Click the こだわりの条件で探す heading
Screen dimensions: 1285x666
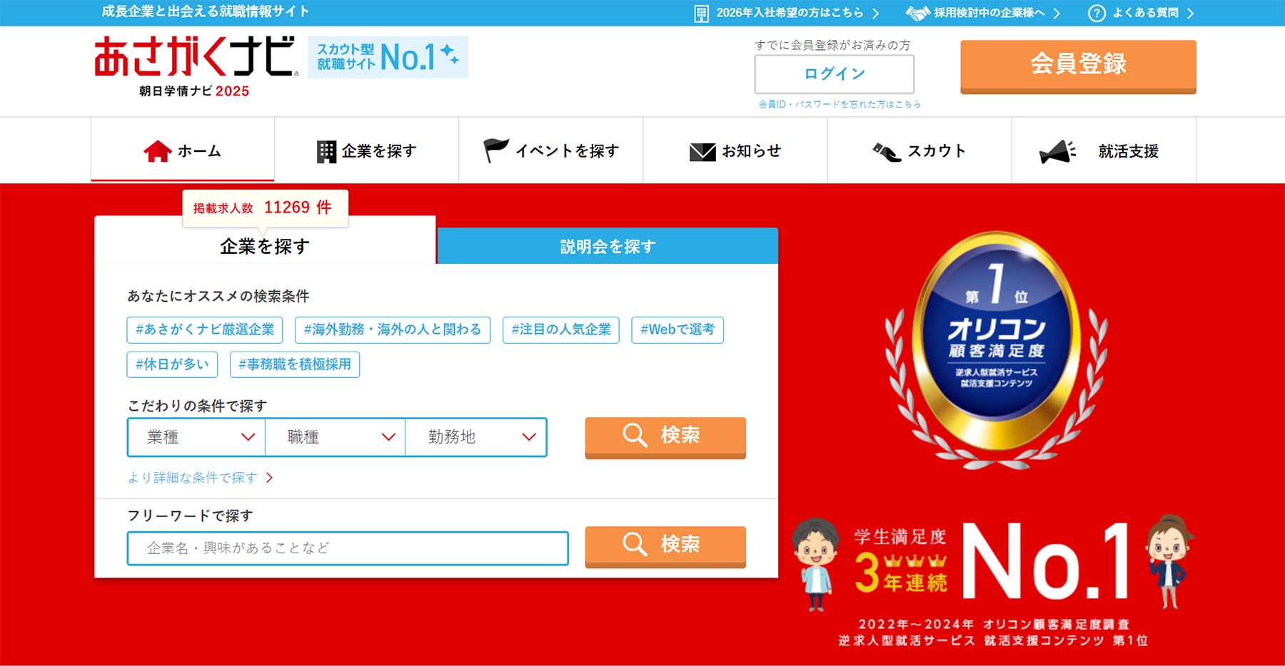click(197, 406)
